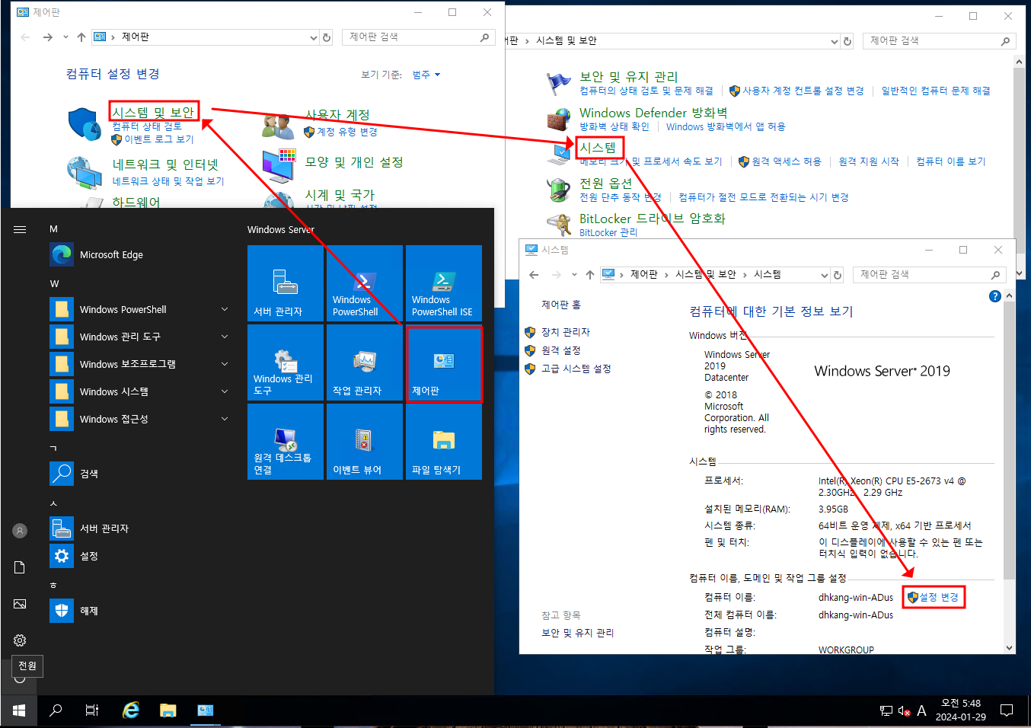1031x728 pixels.
Task: Click the 제어판 검색 box in 시스템 window
Action: click(929, 274)
